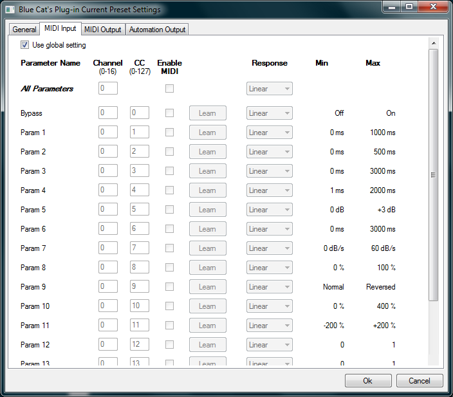453x397 pixels.
Task: Click the '+3 dB' max value
Action: click(x=386, y=210)
